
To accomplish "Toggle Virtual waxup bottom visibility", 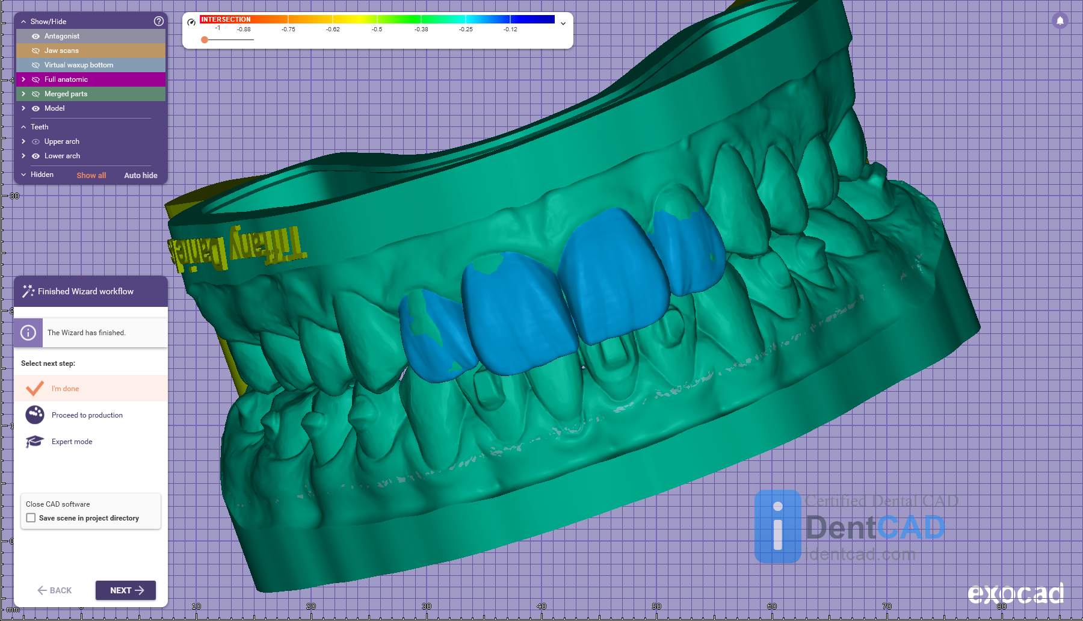I will click(x=35, y=65).
